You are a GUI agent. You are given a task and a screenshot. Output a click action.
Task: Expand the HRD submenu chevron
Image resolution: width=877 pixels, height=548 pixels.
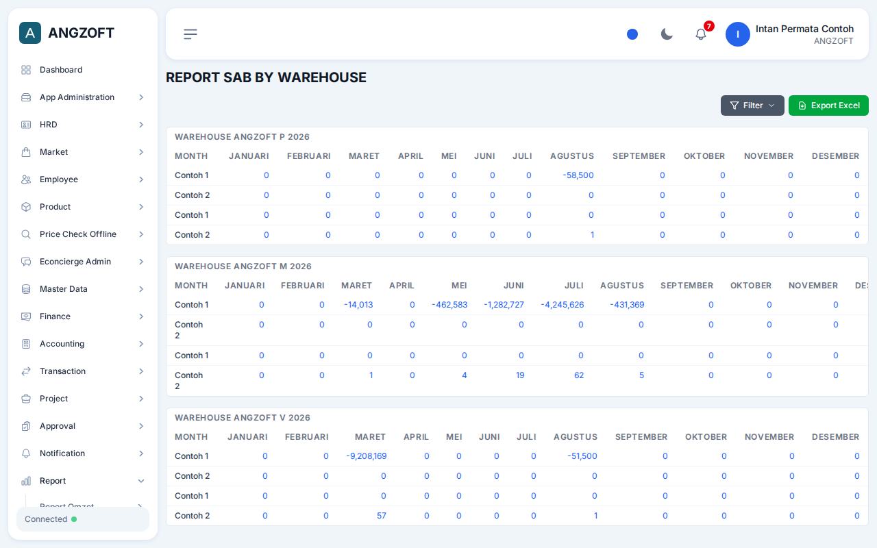pos(141,125)
